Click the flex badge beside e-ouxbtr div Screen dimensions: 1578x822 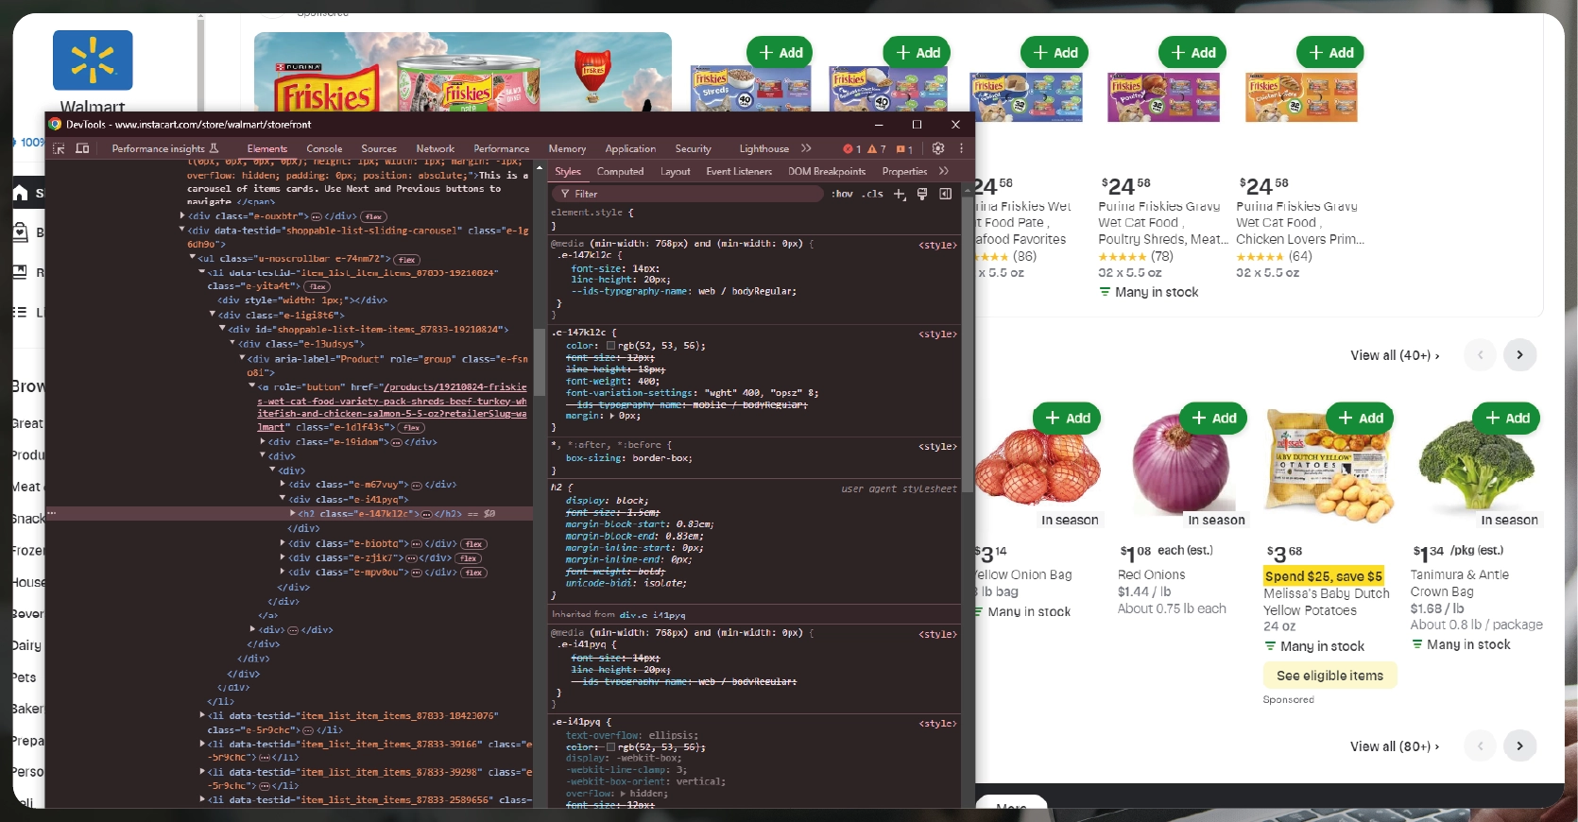pyautogui.click(x=374, y=216)
